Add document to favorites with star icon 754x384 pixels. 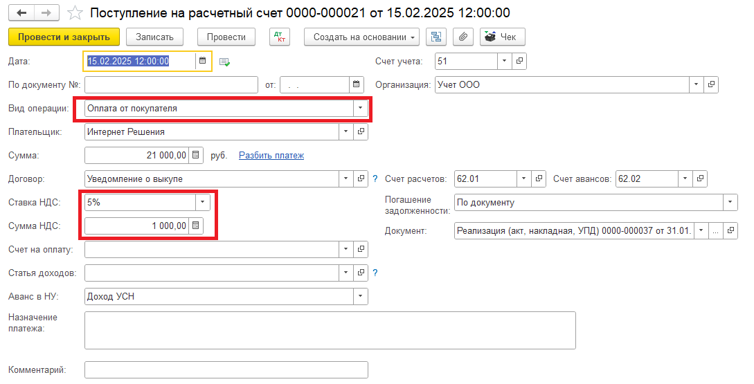(x=76, y=13)
